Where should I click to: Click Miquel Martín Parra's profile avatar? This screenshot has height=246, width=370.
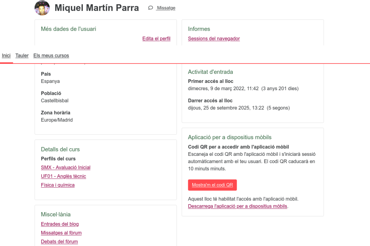pos(42,8)
